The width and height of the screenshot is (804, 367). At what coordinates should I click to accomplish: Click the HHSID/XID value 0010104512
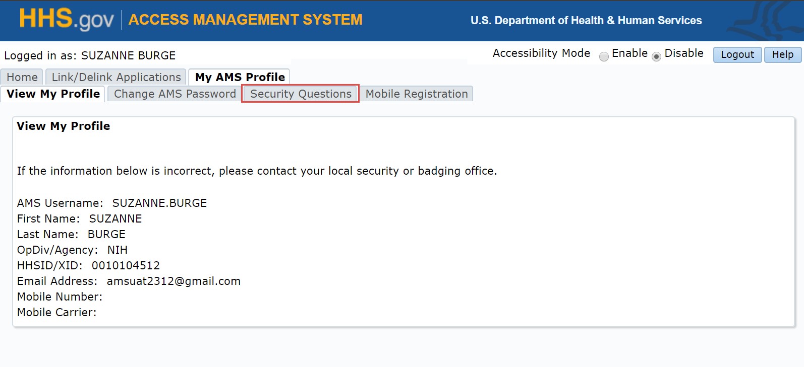click(x=126, y=266)
